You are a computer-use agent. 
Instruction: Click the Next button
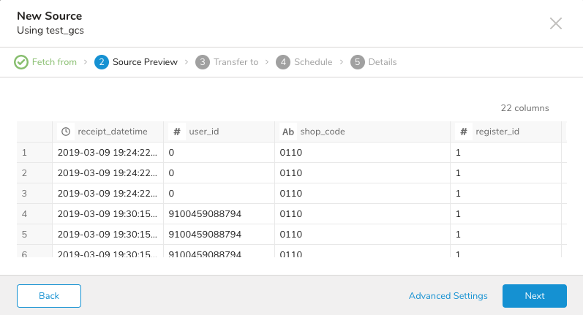click(x=535, y=296)
